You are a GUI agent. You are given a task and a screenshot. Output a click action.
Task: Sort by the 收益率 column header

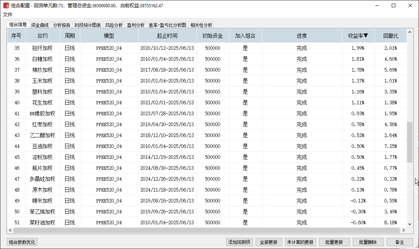pos(358,36)
